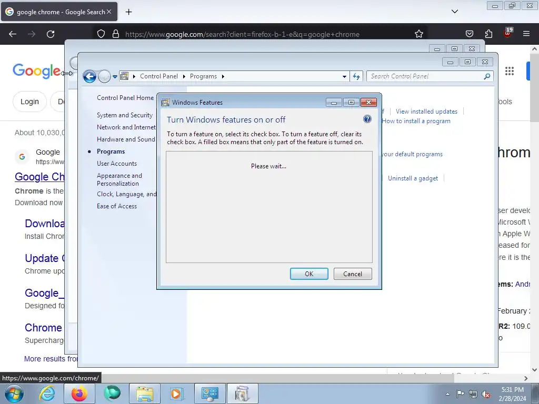Click the default programs link

pyautogui.click(x=412, y=154)
